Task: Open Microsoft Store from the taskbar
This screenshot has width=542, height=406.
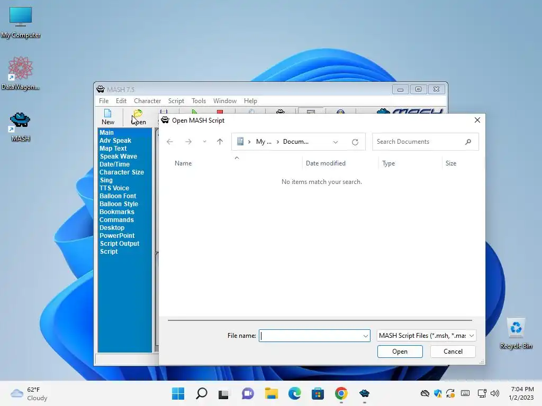Action: [318, 393]
